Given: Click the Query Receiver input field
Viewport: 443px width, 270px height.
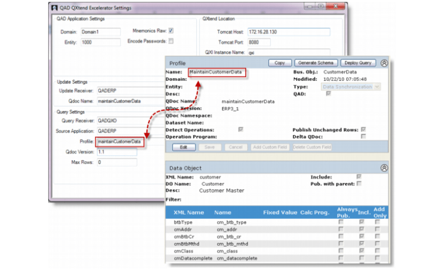Looking at the screenshot, I should [x=131, y=120].
